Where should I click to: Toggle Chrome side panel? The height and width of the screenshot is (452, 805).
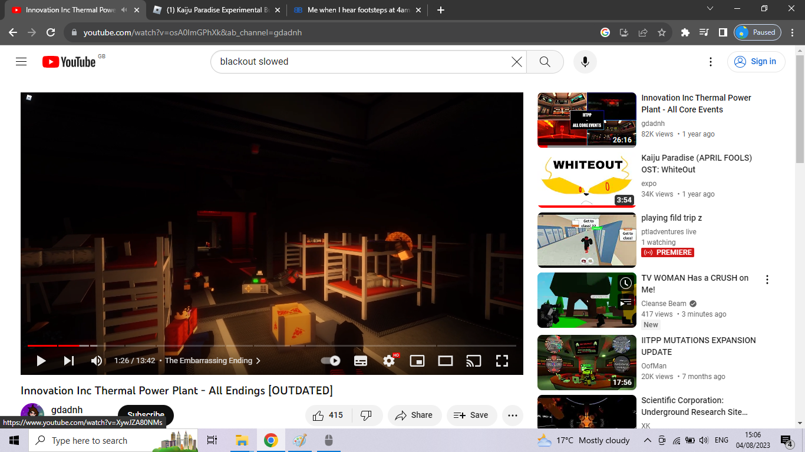pos(722,32)
